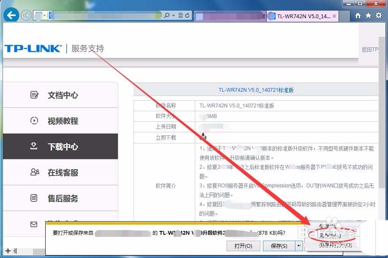388x258 pixels.
Task: Click the envelope icon in the sidebar
Action: click(34, 224)
